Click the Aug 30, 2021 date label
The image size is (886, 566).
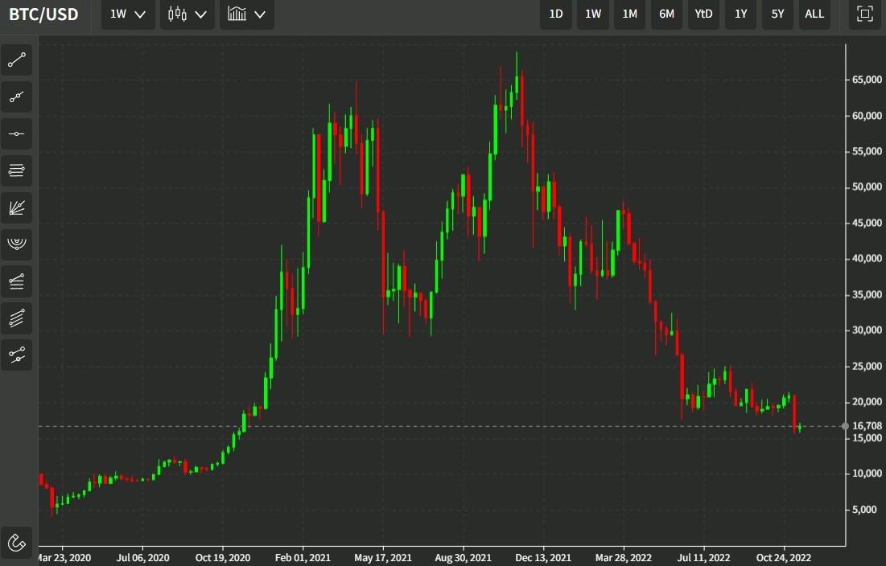(x=464, y=557)
